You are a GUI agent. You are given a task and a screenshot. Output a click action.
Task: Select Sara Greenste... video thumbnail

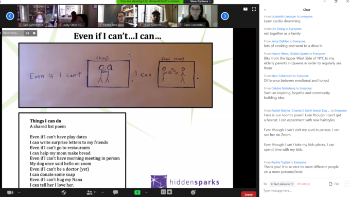pyautogui.click(x=198, y=16)
